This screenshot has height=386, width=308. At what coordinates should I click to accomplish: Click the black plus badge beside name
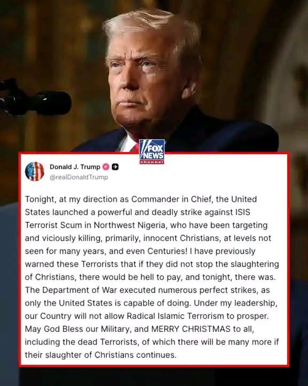[x=115, y=167]
